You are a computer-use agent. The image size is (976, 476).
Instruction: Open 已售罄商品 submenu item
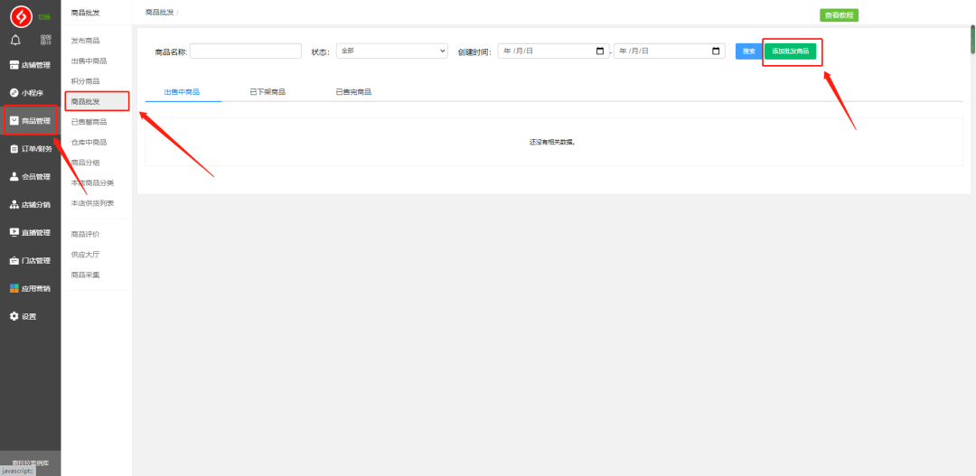(89, 122)
